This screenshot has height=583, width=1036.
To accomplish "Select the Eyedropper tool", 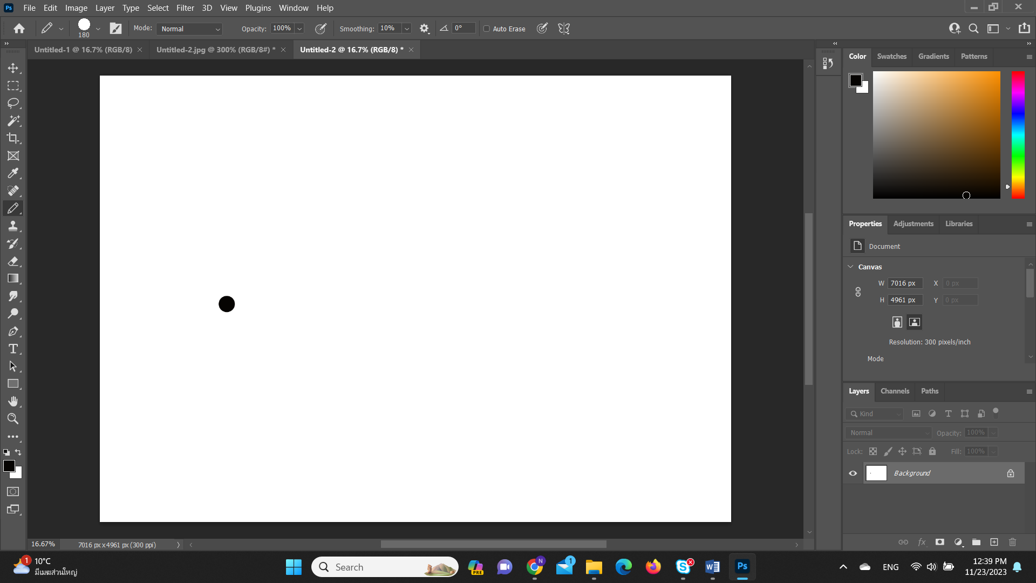I will 13,173.
